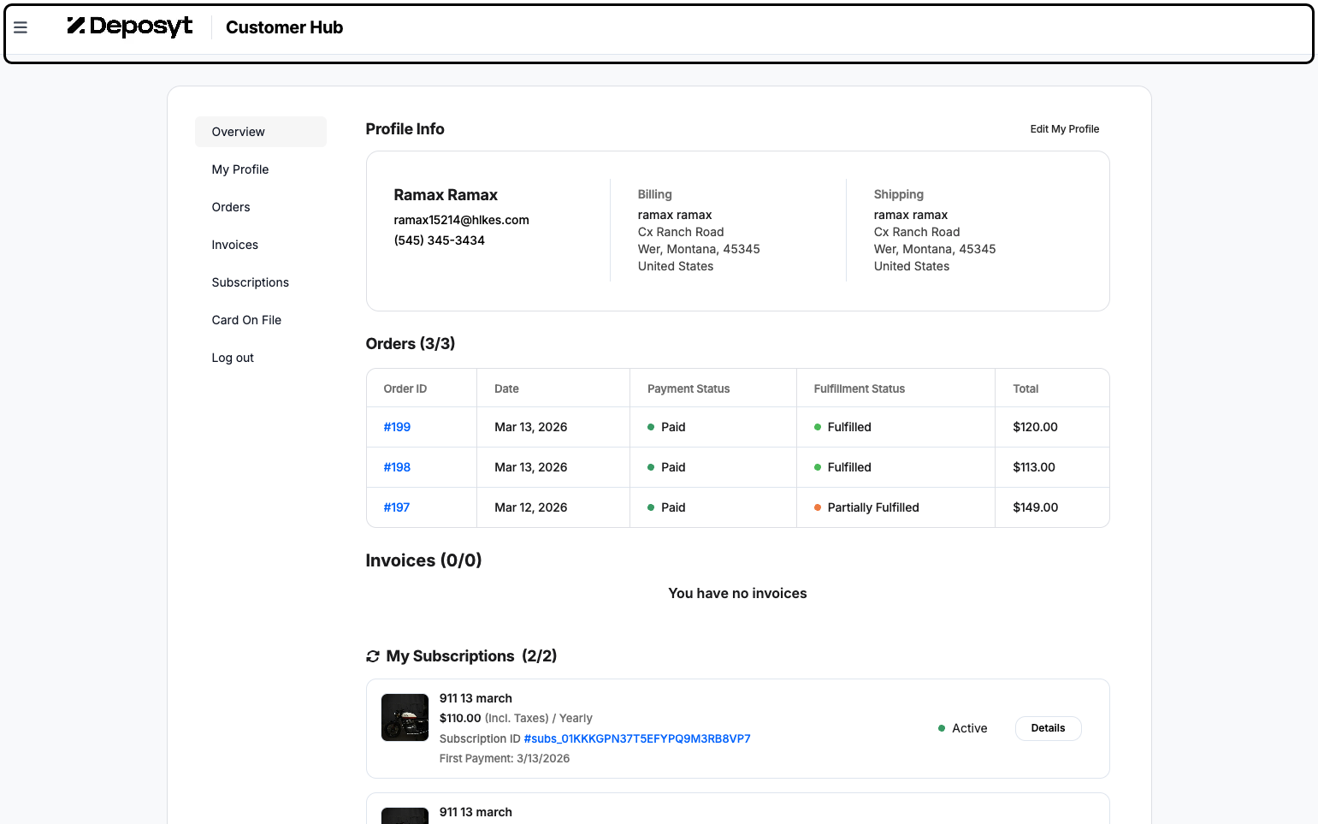Select Overview in the sidebar
Screen dimensions: 1318x824
coord(261,132)
